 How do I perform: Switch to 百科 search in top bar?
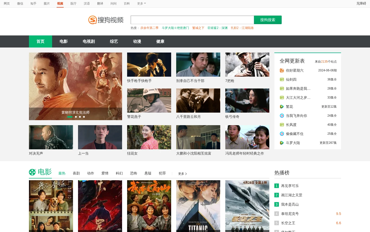(127, 4)
